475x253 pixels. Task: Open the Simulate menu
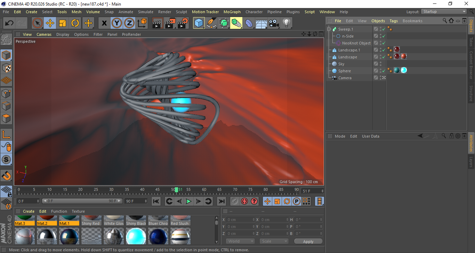click(145, 12)
